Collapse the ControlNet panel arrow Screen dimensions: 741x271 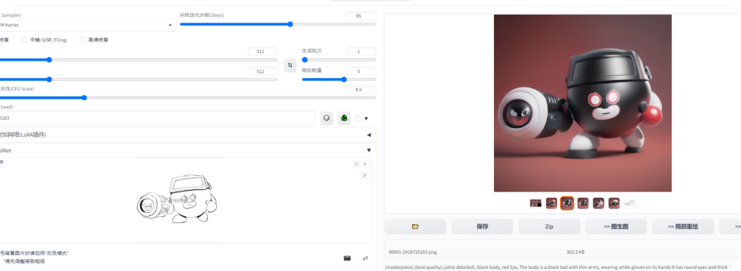pos(368,151)
